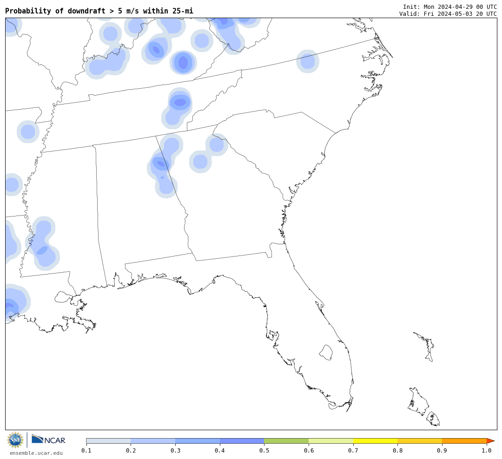Click the colorbar label 0.2

click(x=131, y=451)
